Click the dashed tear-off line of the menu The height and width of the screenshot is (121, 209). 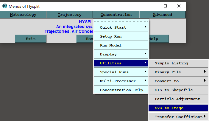[121, 21]
